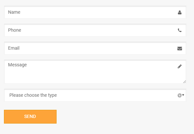Image resolution: width=194 pixels, height=134 pixels.
Task: Click the white SEND label text
Action: tap(30, 116)
